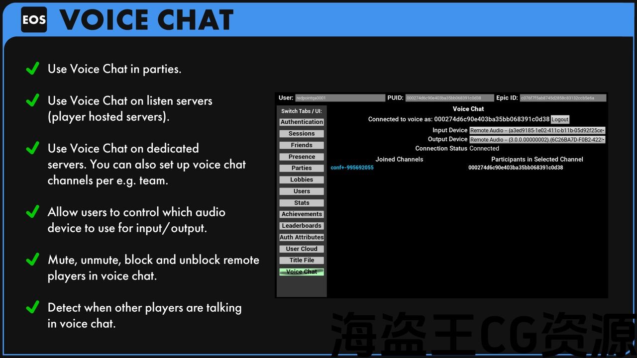Click the highlighted Voice Chat tab
This screenshot has height=358, width=637.
click(x=302, y=272)
